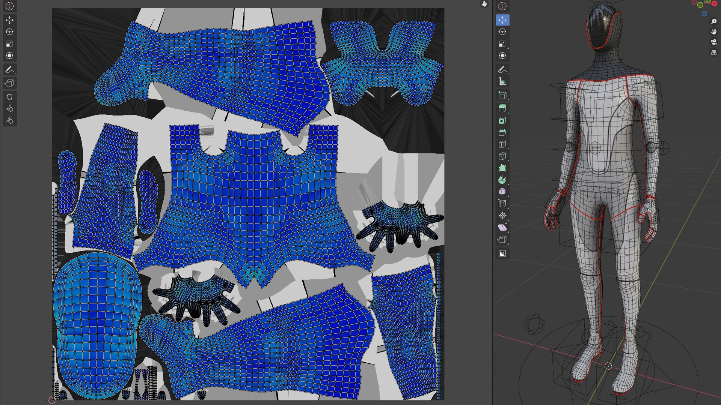Click the UV editor pan hand button
Image resolution: width=721 pixels, height=405 pixels.
pos(484,4)
